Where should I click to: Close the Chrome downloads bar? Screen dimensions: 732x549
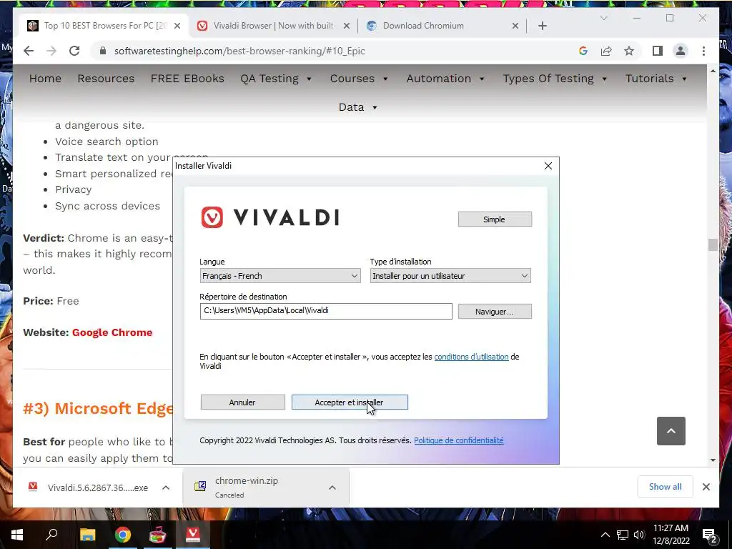tap(706, 487)
